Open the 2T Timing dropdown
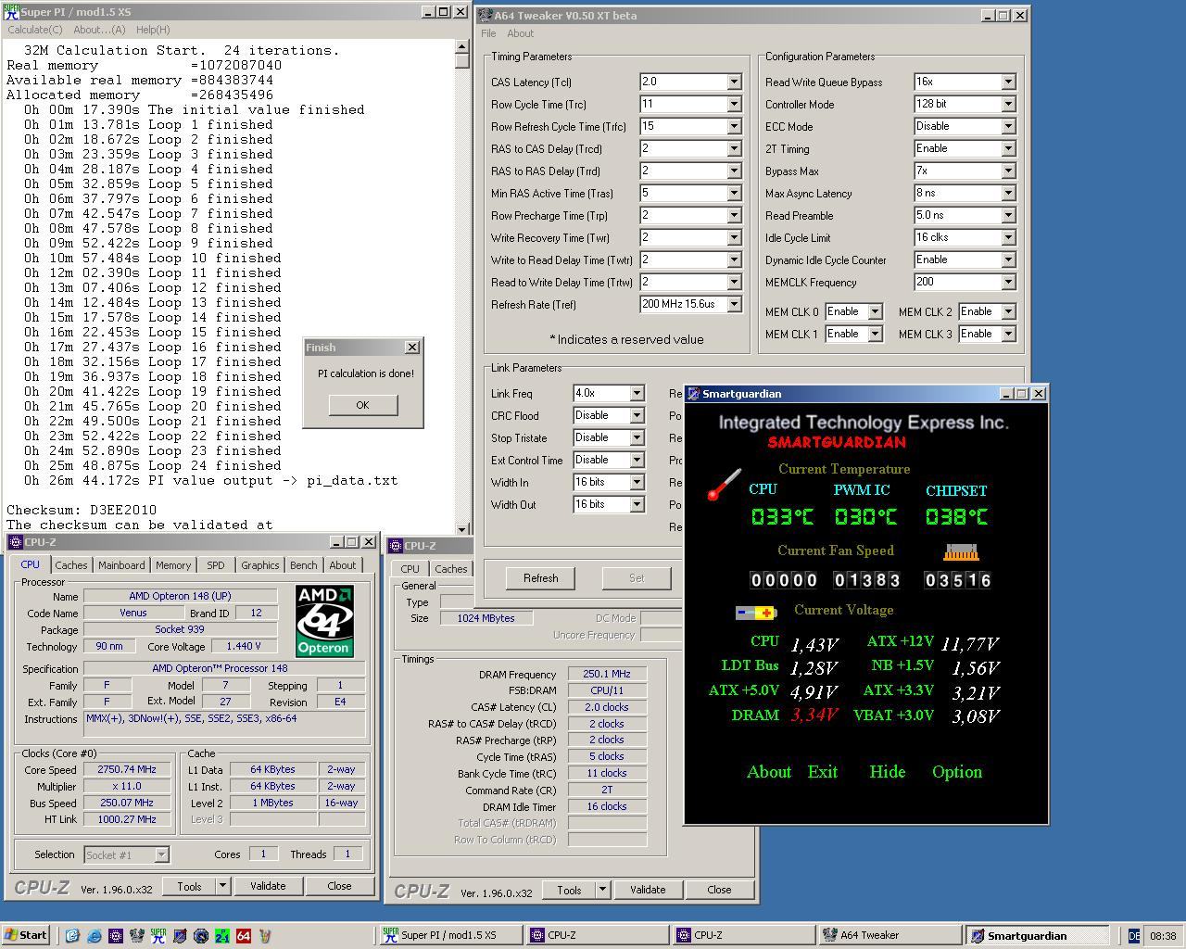The width and height of the screenshot is (1186, 949). click(1008, 148)
